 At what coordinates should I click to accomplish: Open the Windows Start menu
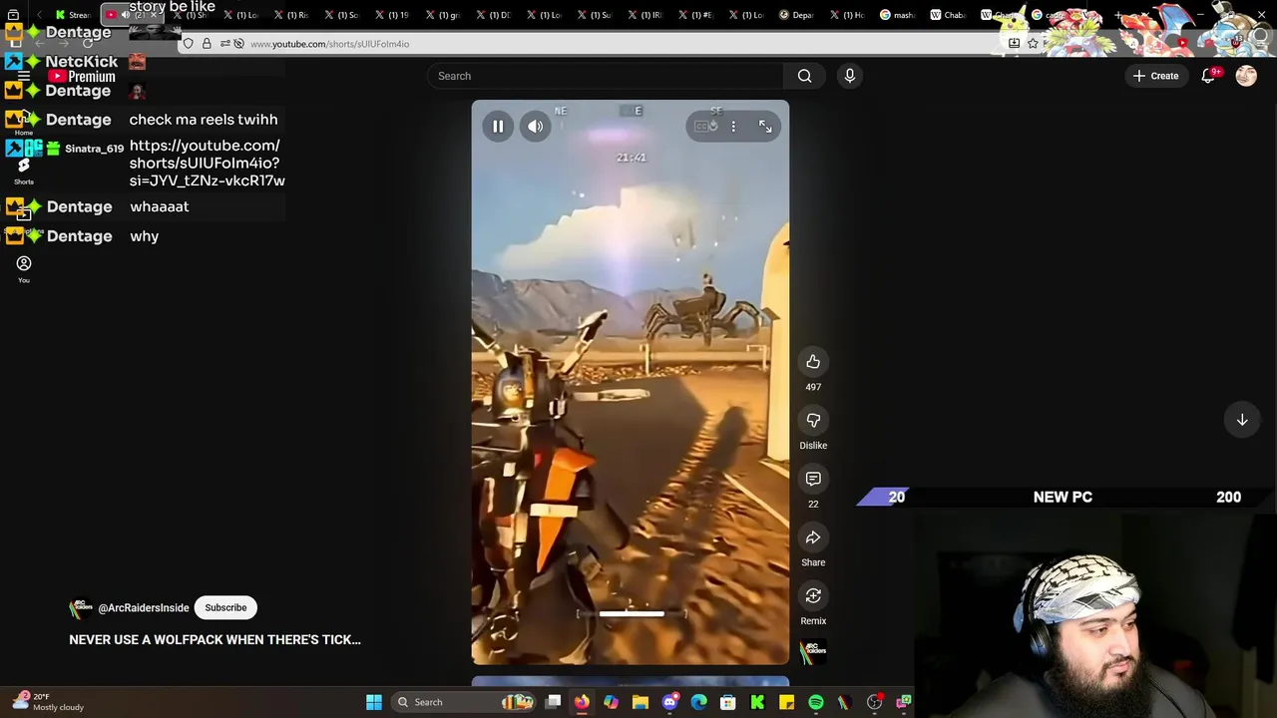374,702
